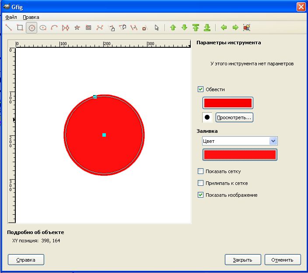The width and height of the screenshot is (308, 273).
Task: Uncheck Показать изображение checkbox
Action: 201,195
